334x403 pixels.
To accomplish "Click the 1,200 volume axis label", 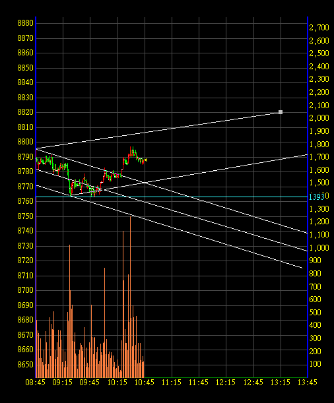I will tap(319, 222).
